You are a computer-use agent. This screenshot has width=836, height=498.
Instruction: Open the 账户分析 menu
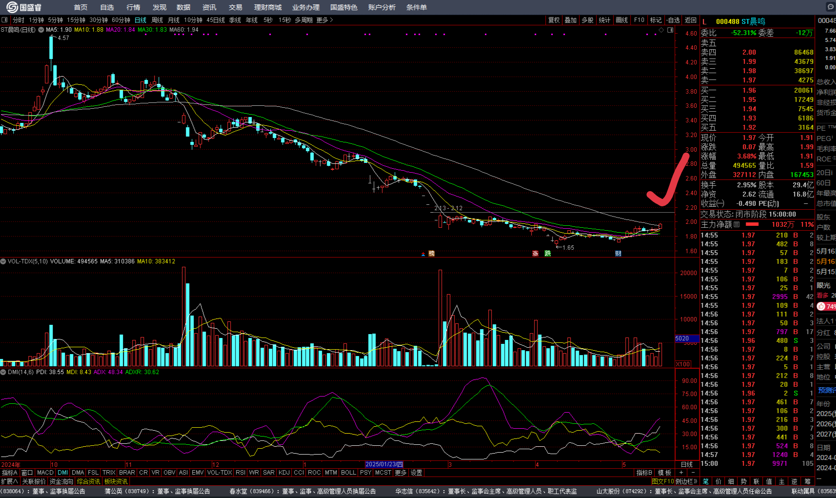(382, 7)
